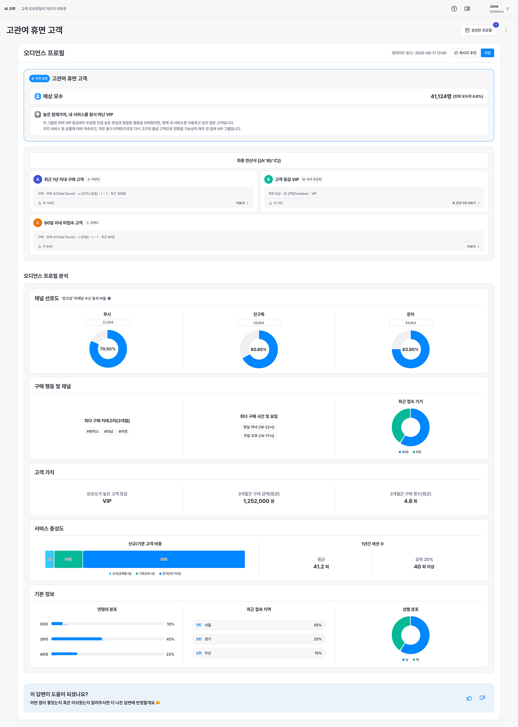The width and height of the screenshot is (518, 727).
Task: Click the 메시지 추천 button
Action: click(465, 53)
